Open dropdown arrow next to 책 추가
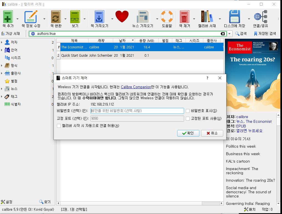The image size is (282, 214). [x=17, y=19]
